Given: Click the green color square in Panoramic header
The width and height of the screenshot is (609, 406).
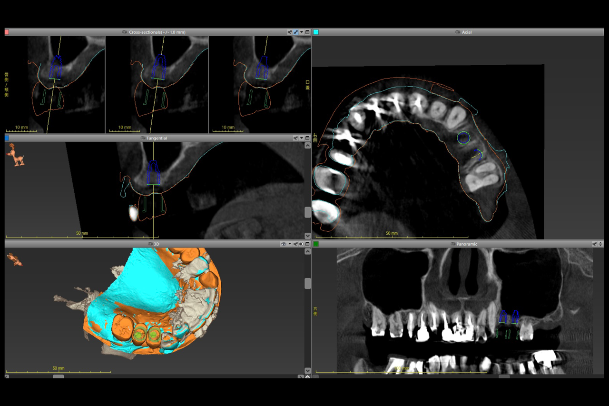Looking at the screenshot, I should point(315,244).
